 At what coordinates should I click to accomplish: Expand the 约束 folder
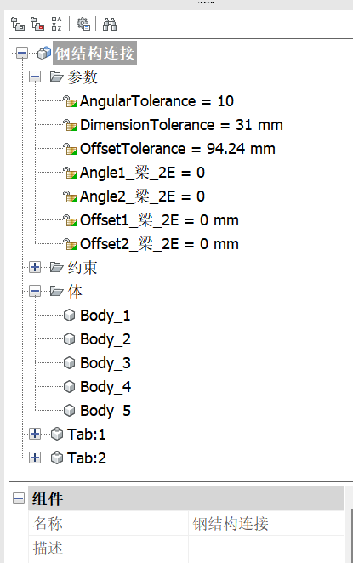pyautogui.click(x=35, y=267)
